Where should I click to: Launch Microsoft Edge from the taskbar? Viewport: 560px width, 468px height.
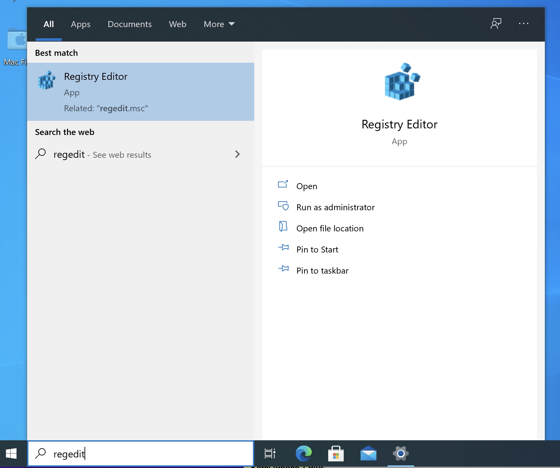(x=303, y=453)
